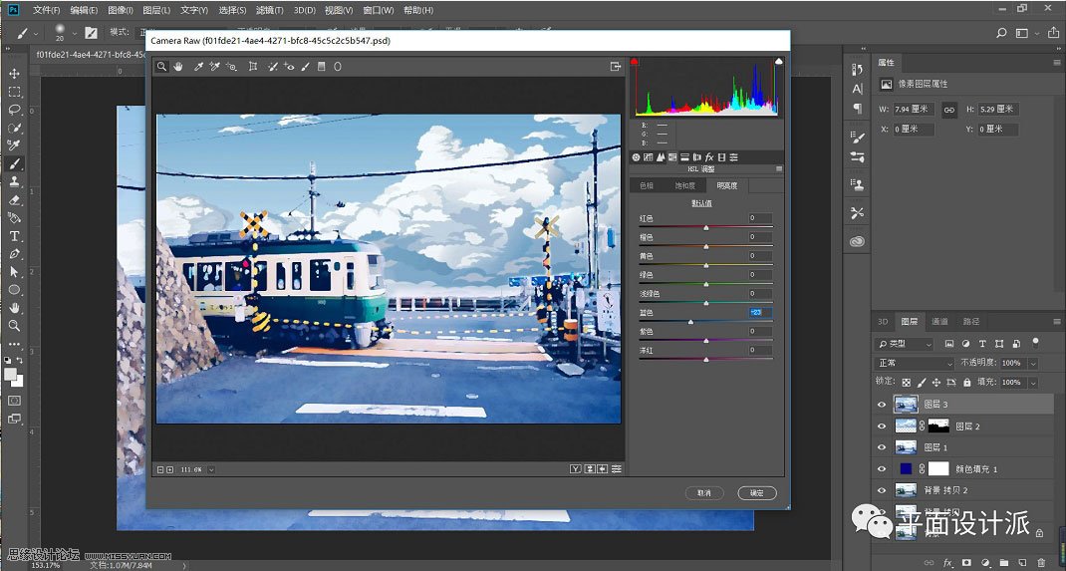
Task: Open the 文件(F) menu
Action: (x=46, y=10)
